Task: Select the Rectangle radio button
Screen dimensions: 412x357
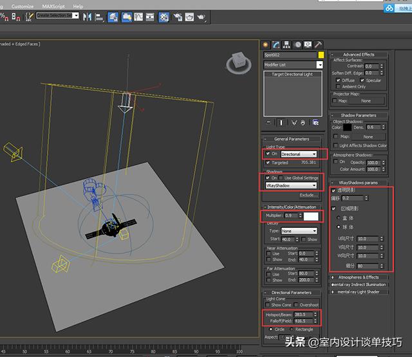Action: click(x=292, y=329)
